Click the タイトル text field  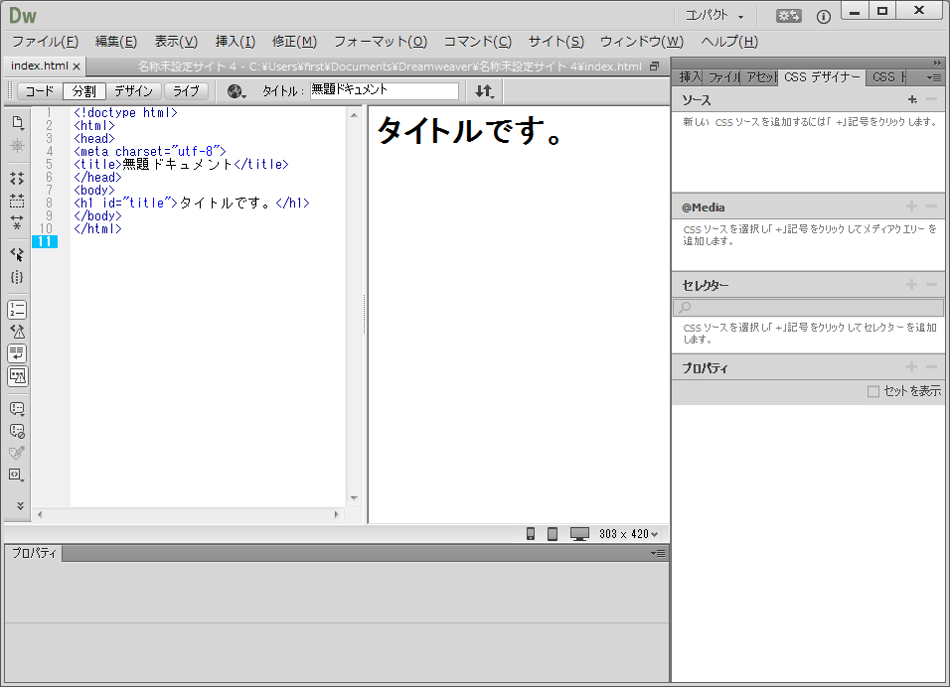[x=384, y=91]
